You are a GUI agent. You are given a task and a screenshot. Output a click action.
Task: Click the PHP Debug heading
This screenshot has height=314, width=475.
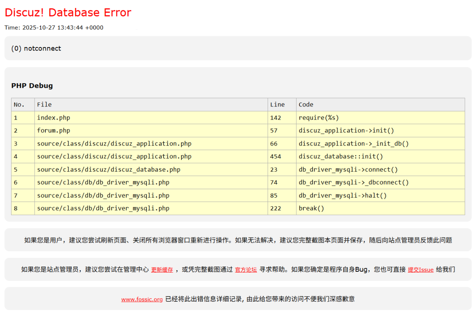[x=32, y=86]
